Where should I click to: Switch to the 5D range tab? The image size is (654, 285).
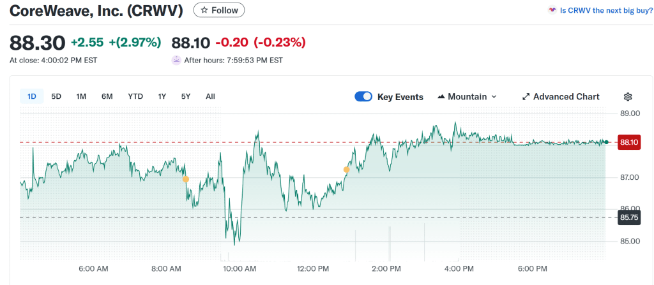coord(56,96)
